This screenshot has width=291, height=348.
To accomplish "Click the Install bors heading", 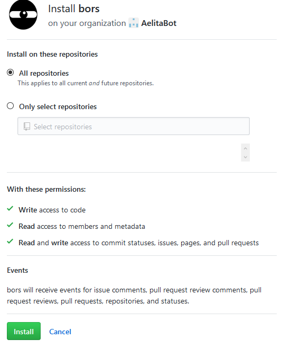I will pos(74,9).
